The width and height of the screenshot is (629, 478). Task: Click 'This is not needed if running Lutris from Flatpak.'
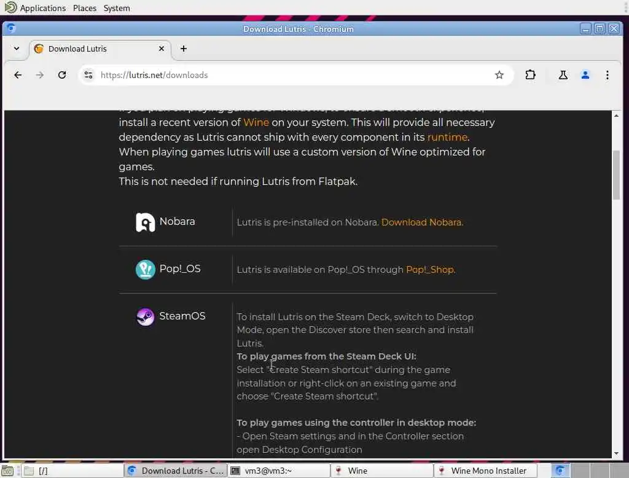238,181
